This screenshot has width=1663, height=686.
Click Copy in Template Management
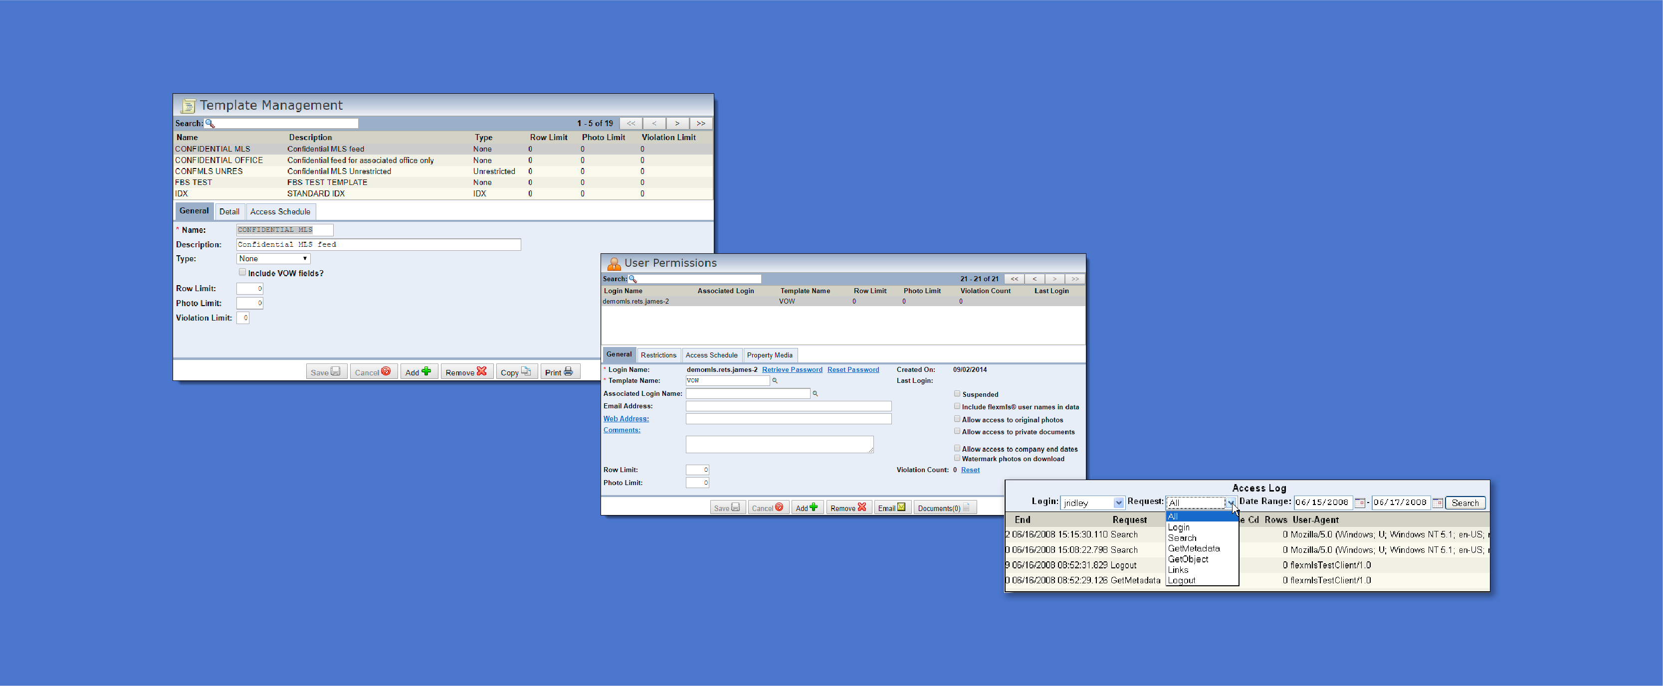point(516,372)
